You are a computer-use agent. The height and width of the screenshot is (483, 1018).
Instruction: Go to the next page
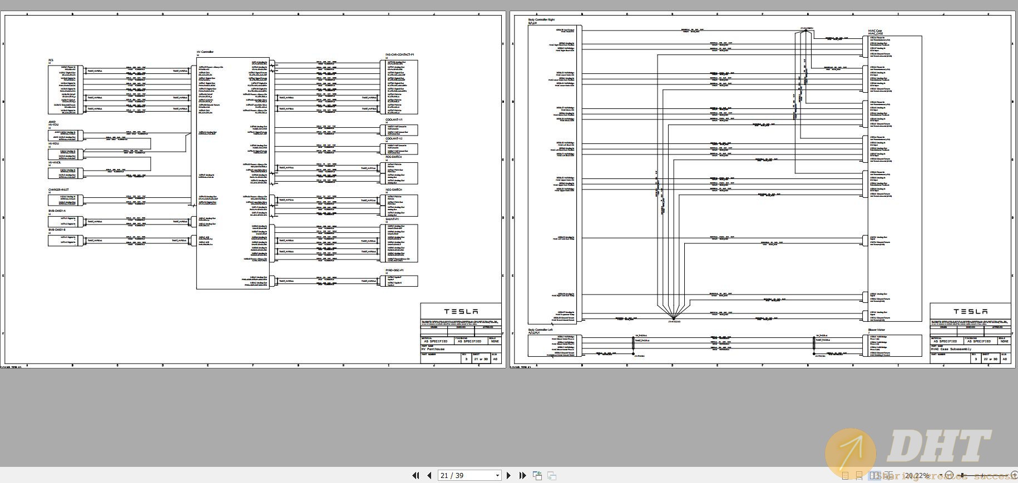tap(508, 475)
